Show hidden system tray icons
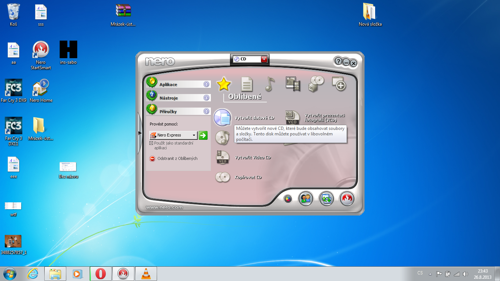This screenshot has width=500, height=281. click(430, 274)
